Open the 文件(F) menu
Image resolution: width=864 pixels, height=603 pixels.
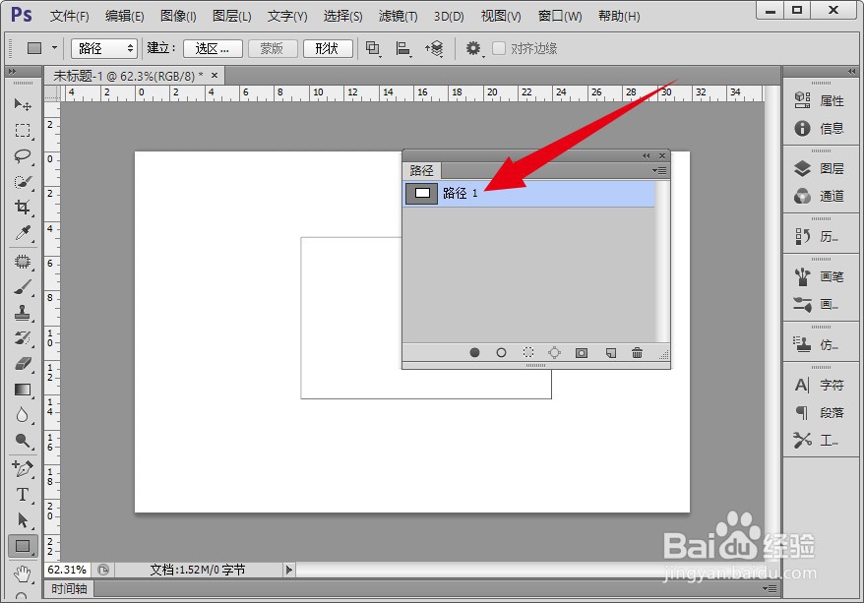coord(70,16)
